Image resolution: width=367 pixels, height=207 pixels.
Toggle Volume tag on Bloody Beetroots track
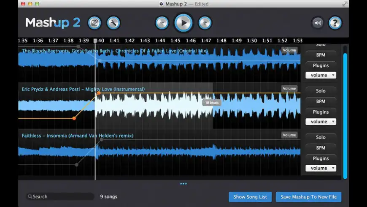tap(289, 50)
